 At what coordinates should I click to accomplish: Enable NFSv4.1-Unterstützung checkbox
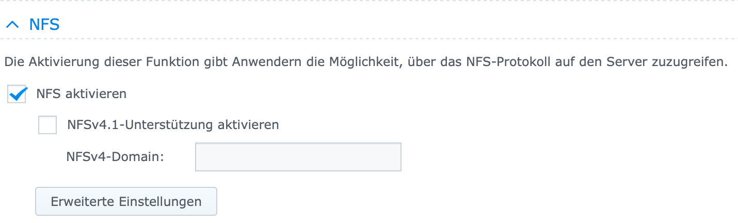click(47, 125)
